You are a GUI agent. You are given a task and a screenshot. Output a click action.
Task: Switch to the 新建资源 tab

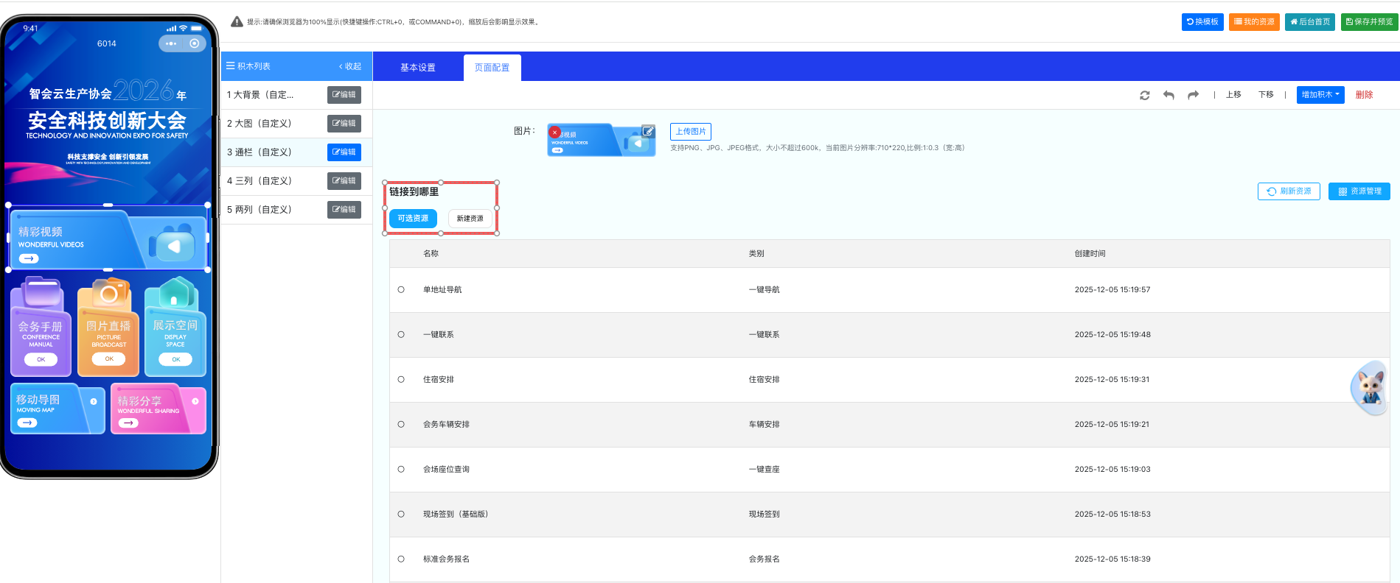point(470,219)
